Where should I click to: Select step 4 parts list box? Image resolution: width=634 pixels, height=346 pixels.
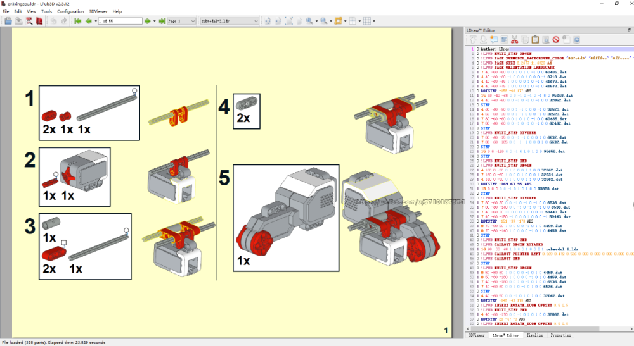click(247, 111)
